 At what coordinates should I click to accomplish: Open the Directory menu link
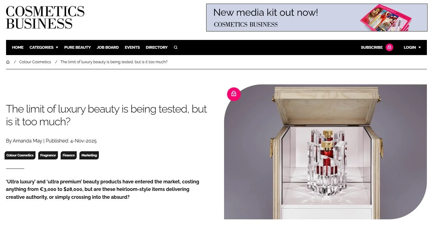[156, 47]
